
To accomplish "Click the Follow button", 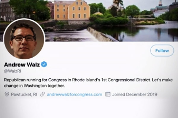I will 162,50.
